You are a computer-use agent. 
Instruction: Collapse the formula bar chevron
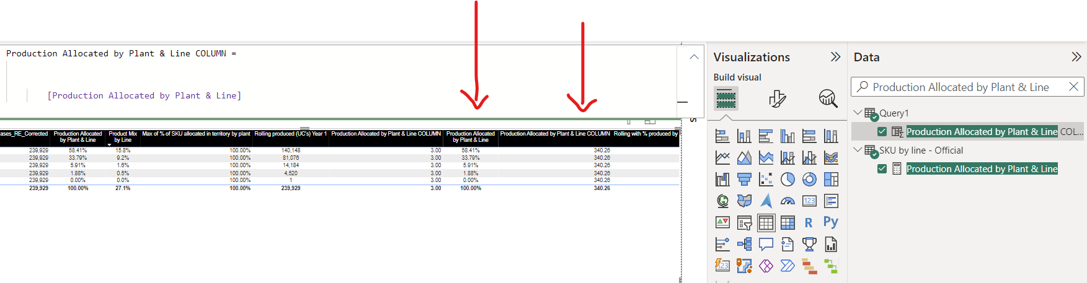coord(694,56)
